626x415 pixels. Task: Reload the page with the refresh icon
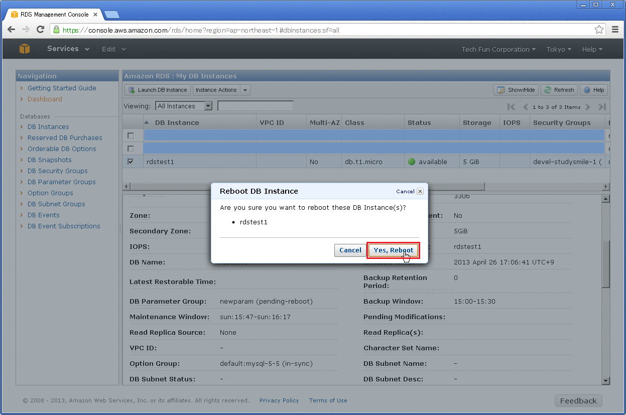40,30
